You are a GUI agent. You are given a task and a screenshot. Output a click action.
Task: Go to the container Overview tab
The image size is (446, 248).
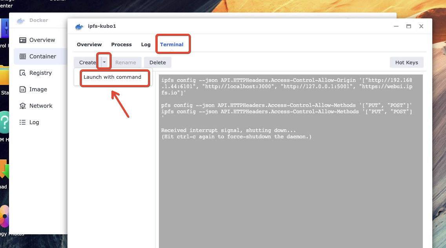click(89, 44)
